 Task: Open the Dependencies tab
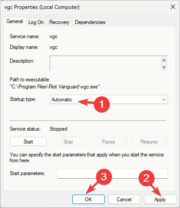coord(90,22)
